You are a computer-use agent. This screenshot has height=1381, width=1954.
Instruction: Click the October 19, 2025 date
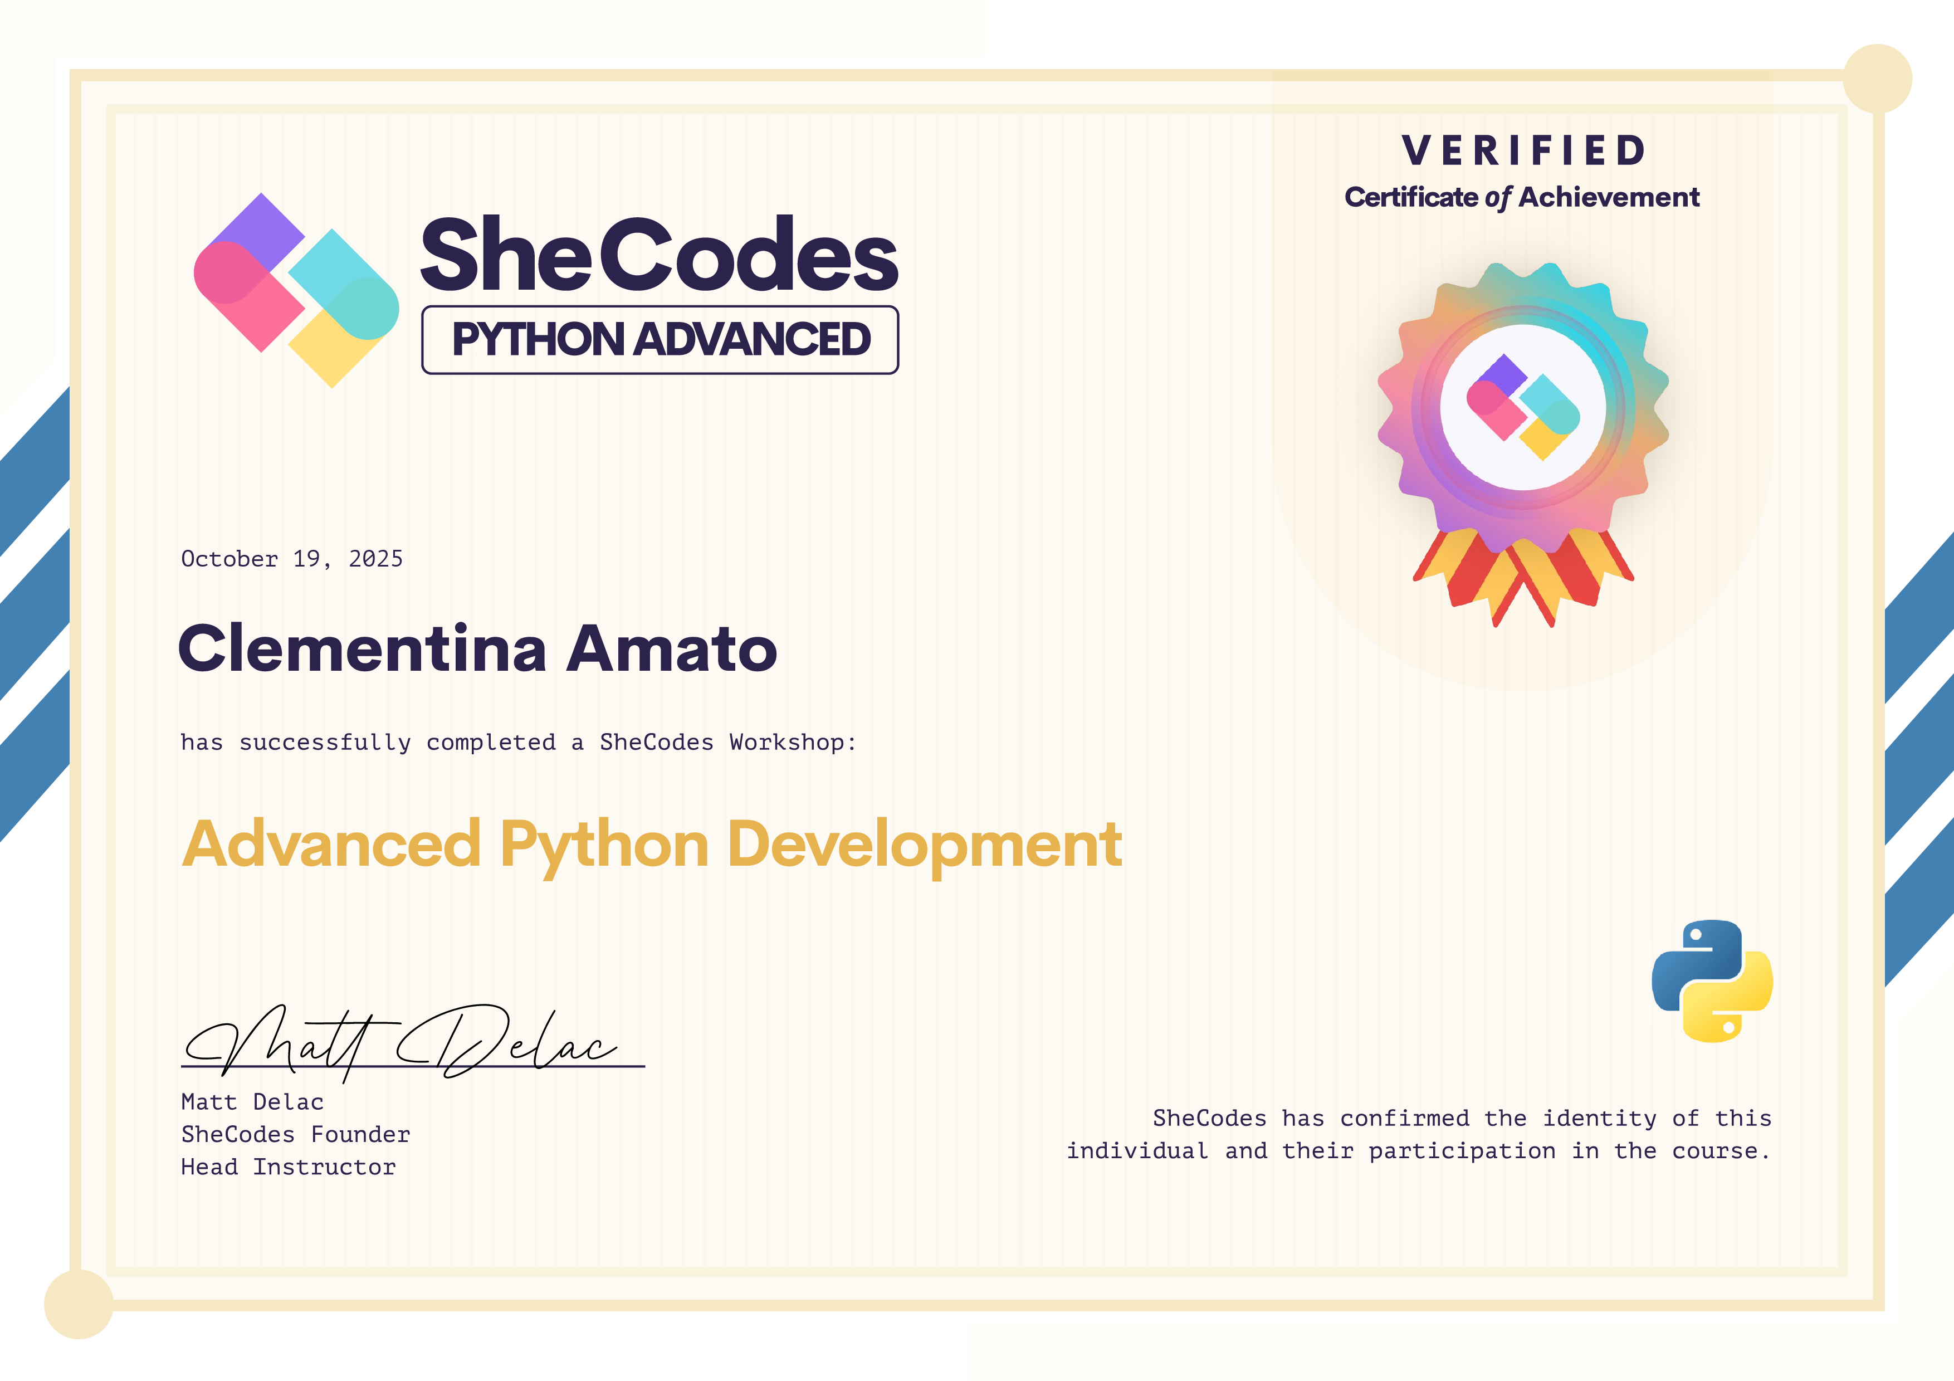tap(292, 559)
